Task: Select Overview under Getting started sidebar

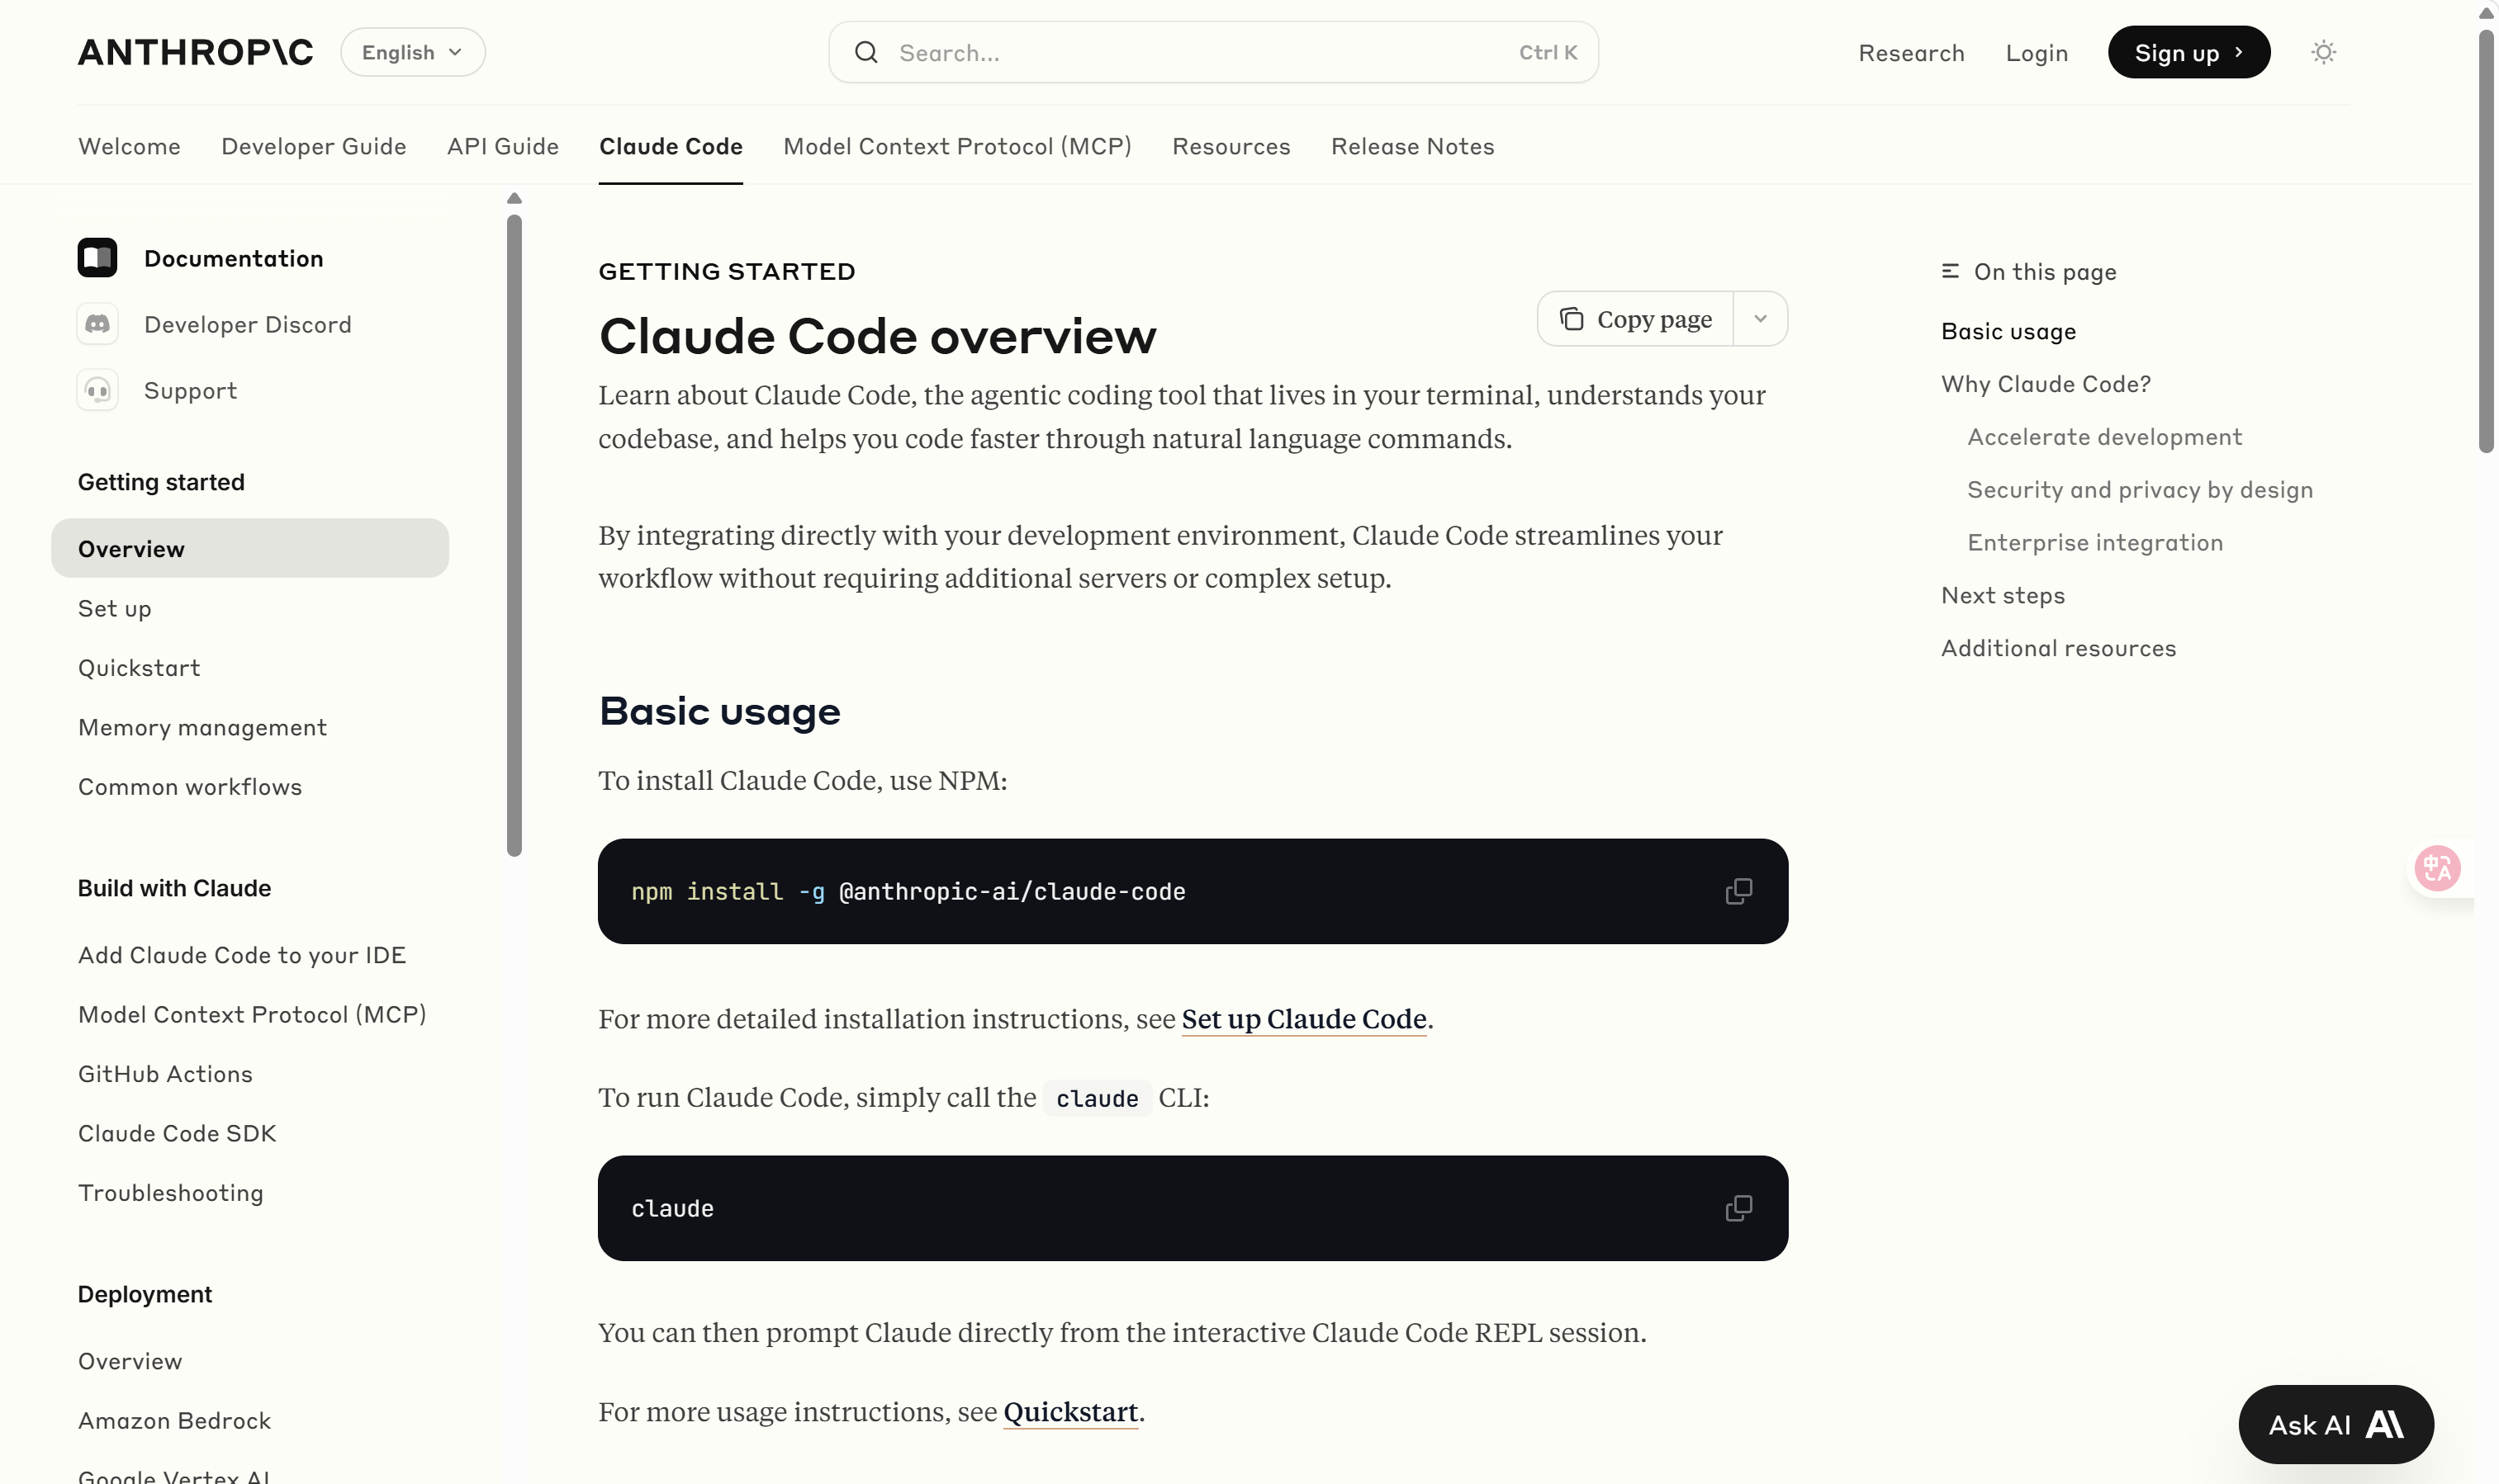Action: pos(250,548)
